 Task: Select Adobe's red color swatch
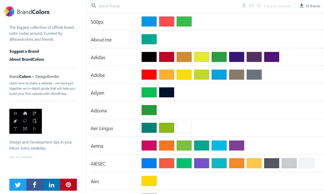(x=149, y=74)
